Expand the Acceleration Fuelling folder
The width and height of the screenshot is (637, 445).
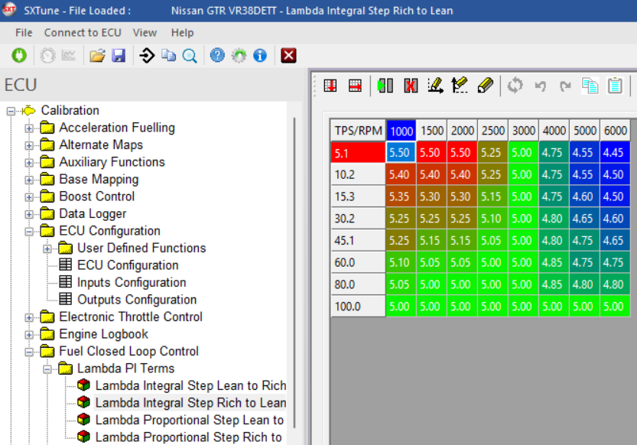[x=29, y=128]
